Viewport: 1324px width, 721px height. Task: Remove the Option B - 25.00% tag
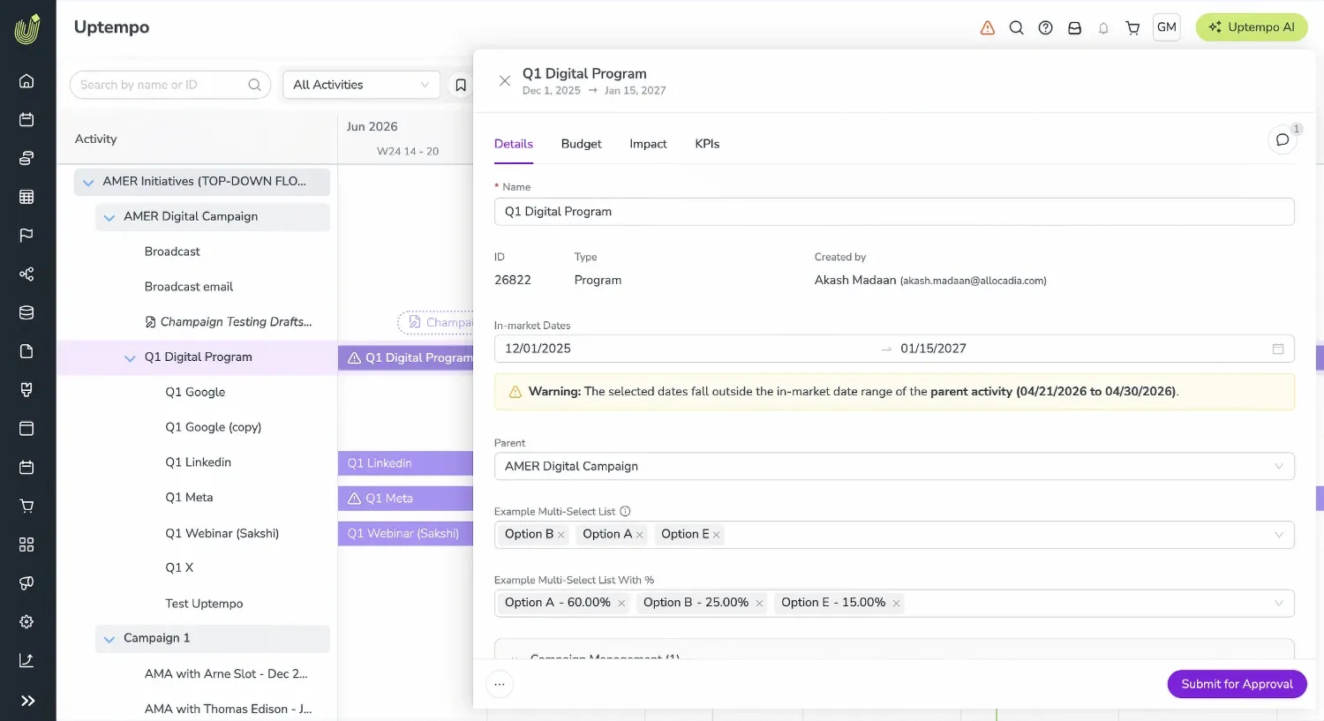(x=759, y=604)
